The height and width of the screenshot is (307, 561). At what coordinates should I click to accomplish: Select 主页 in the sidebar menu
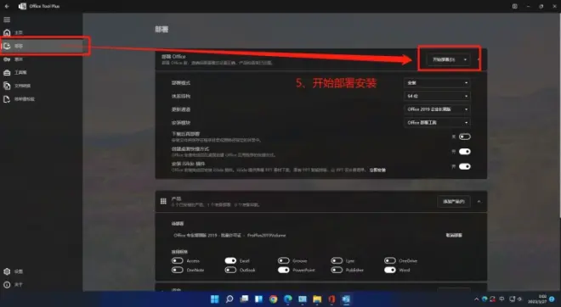[19, 32]
